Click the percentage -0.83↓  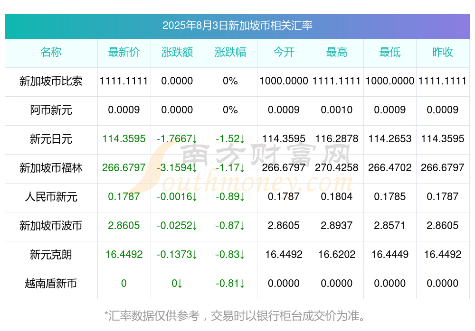click(230, 255)
